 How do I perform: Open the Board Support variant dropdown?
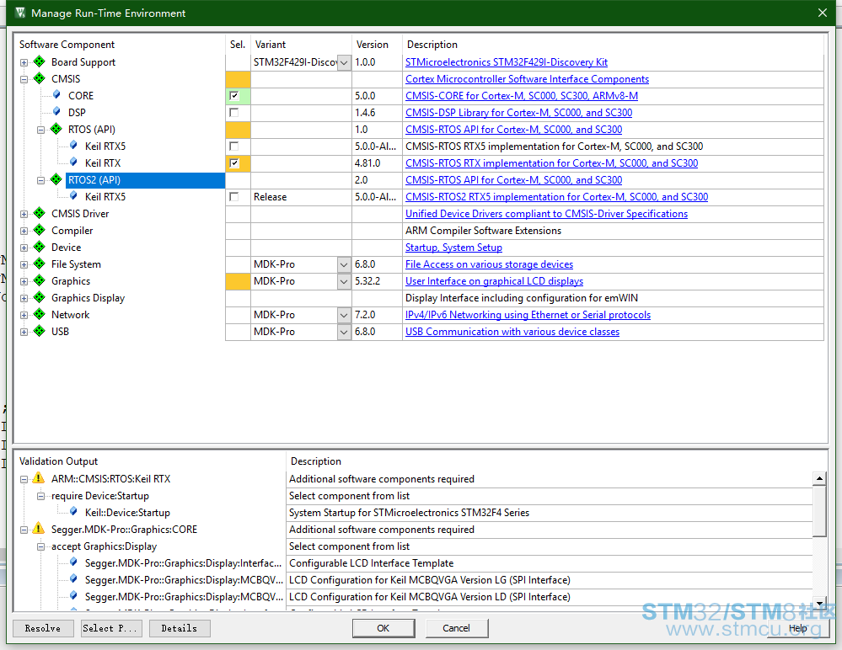tap(344, 62)
